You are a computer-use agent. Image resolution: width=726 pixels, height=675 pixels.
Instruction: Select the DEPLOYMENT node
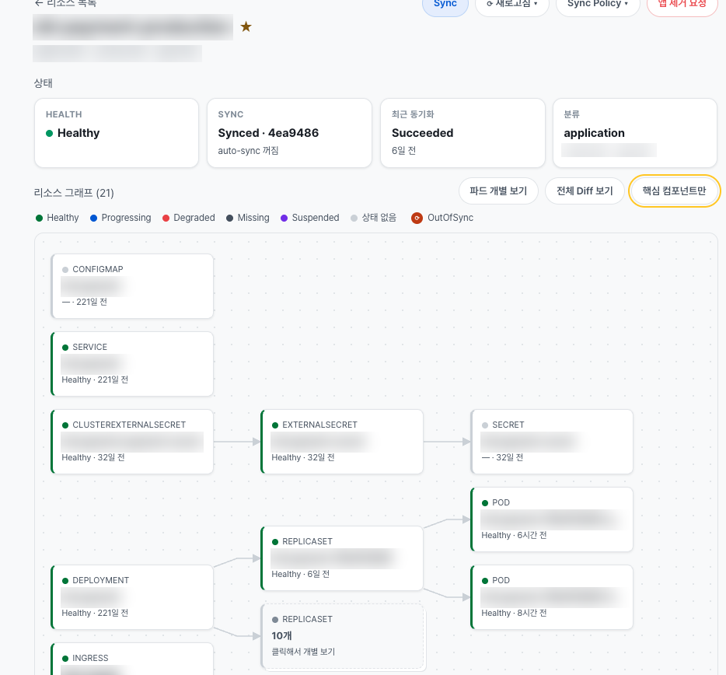132,597
